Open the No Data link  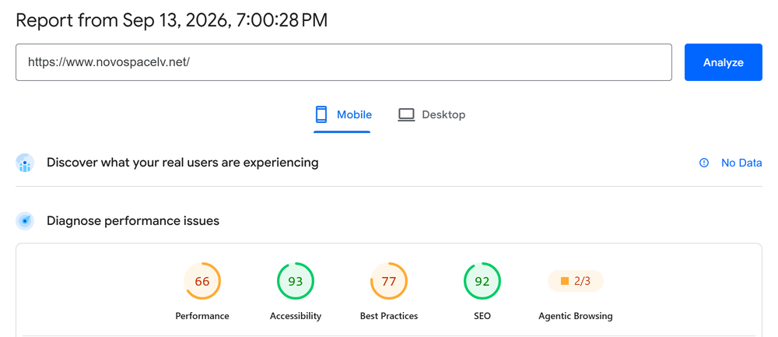pos(741,163)
